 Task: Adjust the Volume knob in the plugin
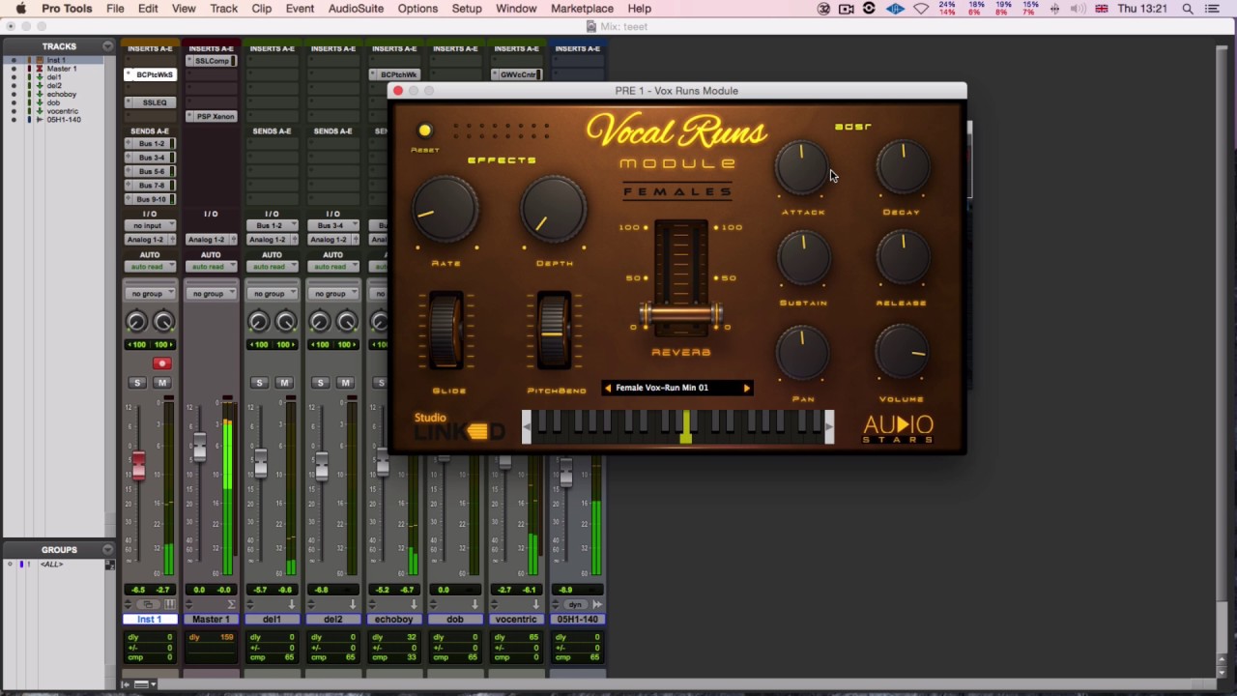903,351
